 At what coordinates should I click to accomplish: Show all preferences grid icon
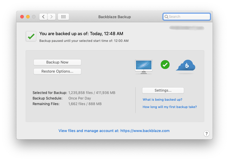(x=63, y=17)
